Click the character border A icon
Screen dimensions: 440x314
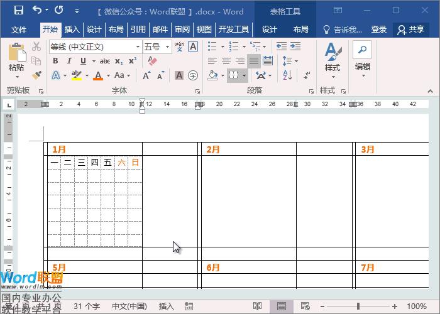pyautogui.click(x=193, y=46)
